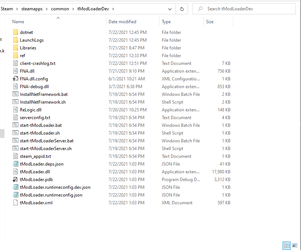Click the start-tModLoaderServer.sh file icon
301x250 pixels.
pyautogui.click(x=16, y=148)
